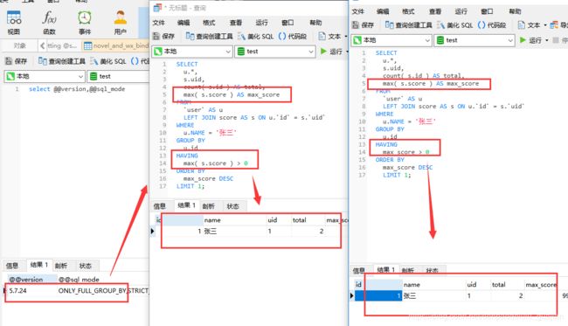Screen dimensions: 568x326
Task: Run the query with 运行 in middle window
Action: 331,52
